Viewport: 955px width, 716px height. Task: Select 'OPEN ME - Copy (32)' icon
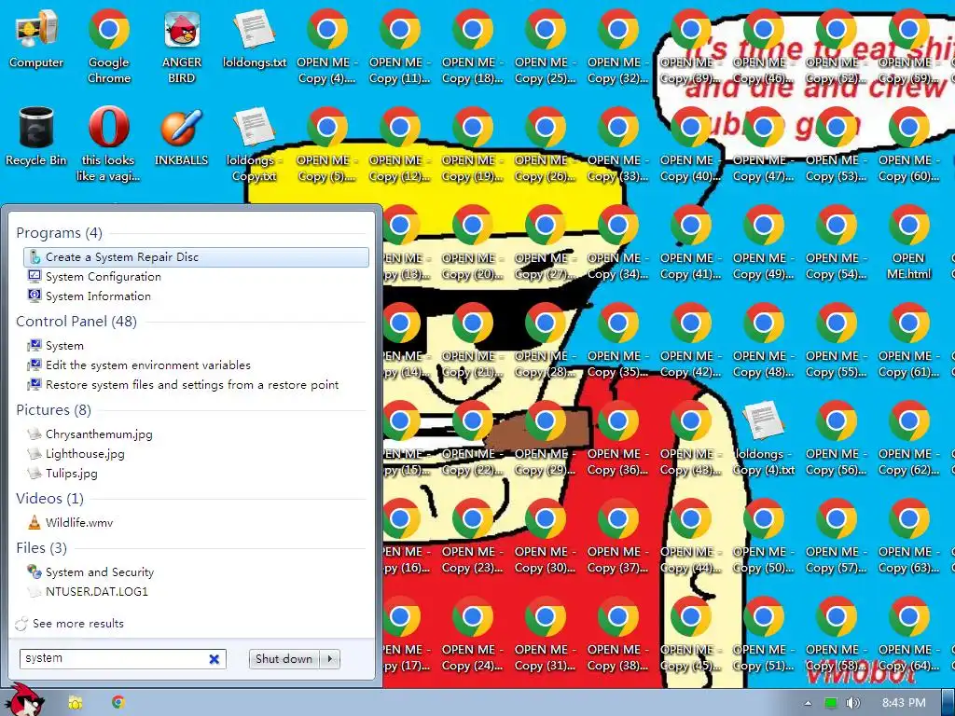coord(618,46)
